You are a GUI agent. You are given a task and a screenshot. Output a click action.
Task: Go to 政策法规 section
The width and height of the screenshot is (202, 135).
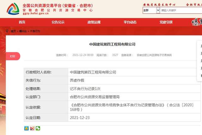[x=94, y=22]
